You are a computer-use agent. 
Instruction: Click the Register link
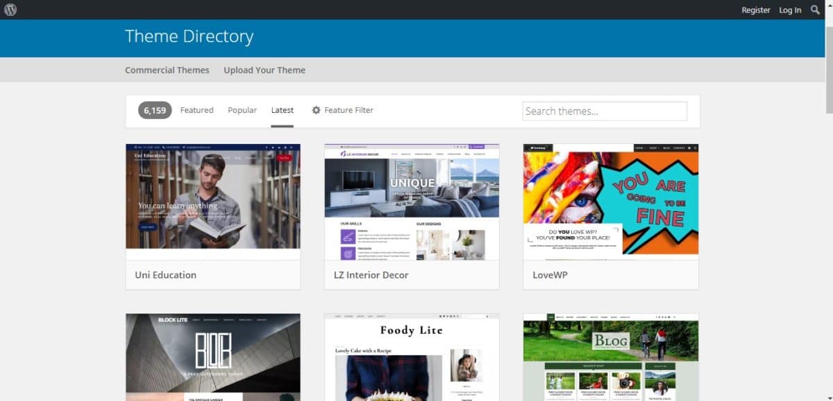tap(755, 10)
